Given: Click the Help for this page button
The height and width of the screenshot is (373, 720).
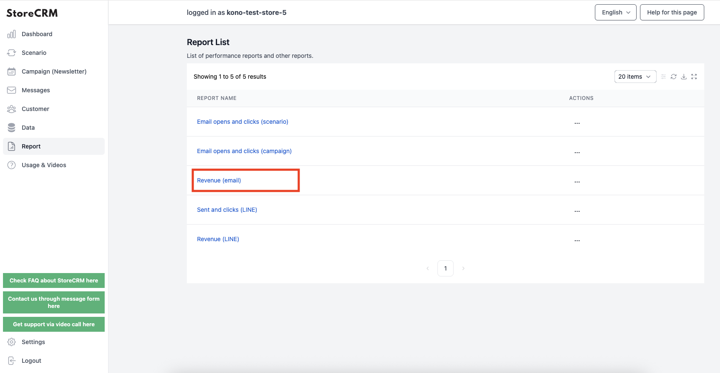Looking at the screenshot, I should click(672, 12).
